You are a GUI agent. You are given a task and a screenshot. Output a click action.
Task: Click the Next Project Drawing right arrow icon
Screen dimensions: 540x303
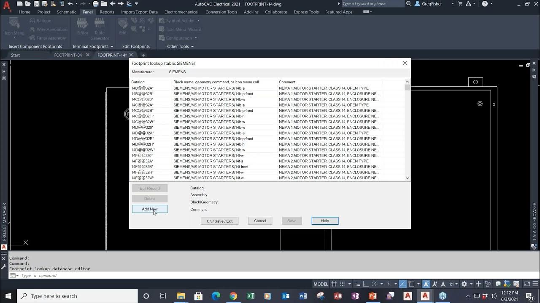click(121, 4)
